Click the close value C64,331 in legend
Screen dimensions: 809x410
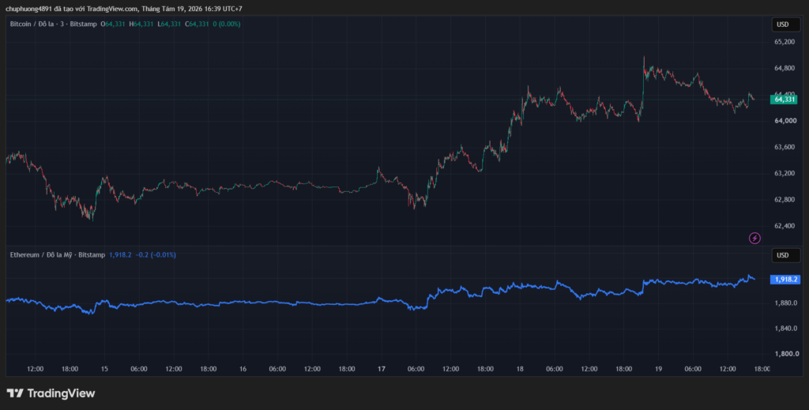pos(197,24)
